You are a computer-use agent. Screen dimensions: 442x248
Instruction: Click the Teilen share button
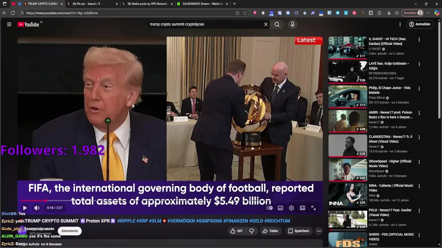pos(270,231)
